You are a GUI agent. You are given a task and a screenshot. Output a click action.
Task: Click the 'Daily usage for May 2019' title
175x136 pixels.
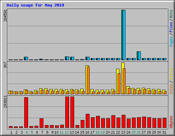35,5
